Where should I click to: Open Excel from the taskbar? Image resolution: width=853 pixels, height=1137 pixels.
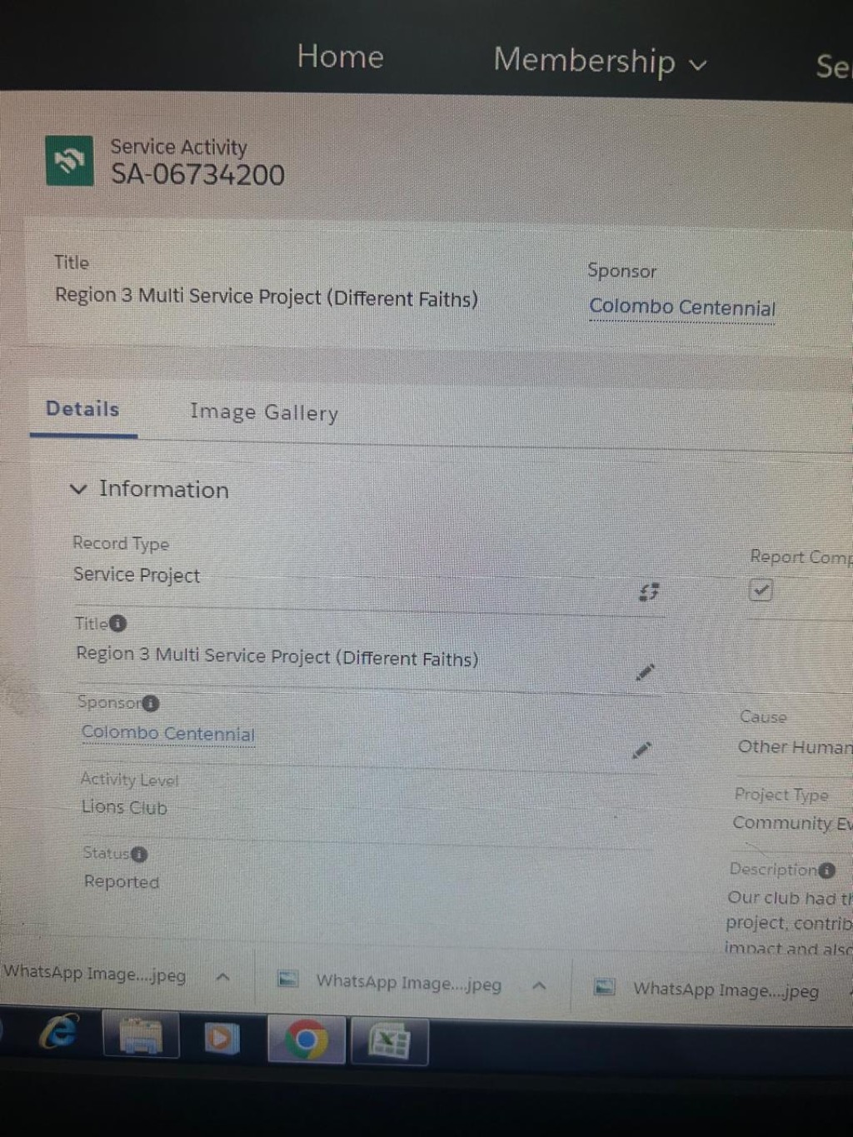coord(389,1042)
